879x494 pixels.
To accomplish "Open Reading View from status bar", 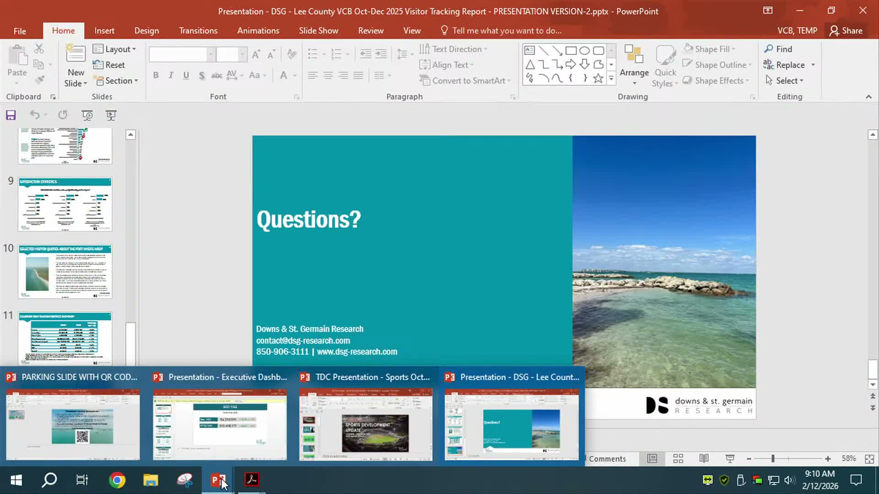I will (704, 458).
